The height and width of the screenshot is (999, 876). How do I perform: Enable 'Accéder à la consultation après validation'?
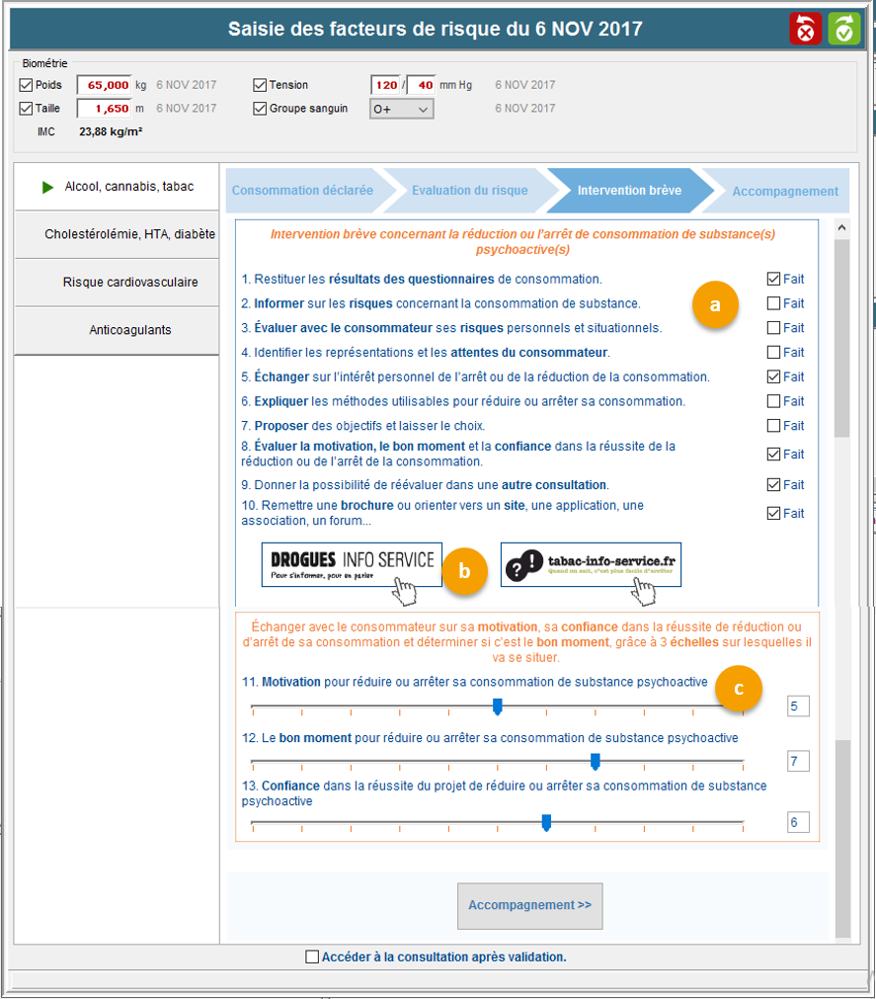point(312,957)
